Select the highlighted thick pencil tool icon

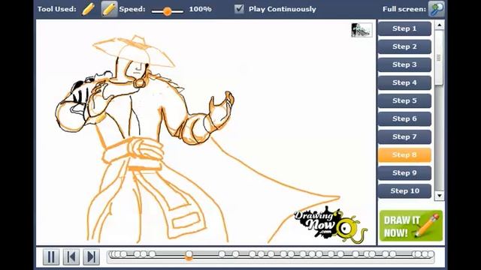109,9
